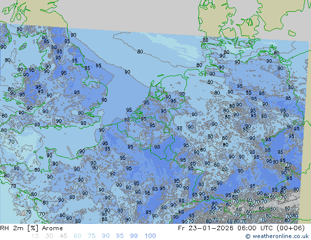Click the "06:00" valid time text
This screenshot has width=311, height=240.
click(x=247, y=228)
